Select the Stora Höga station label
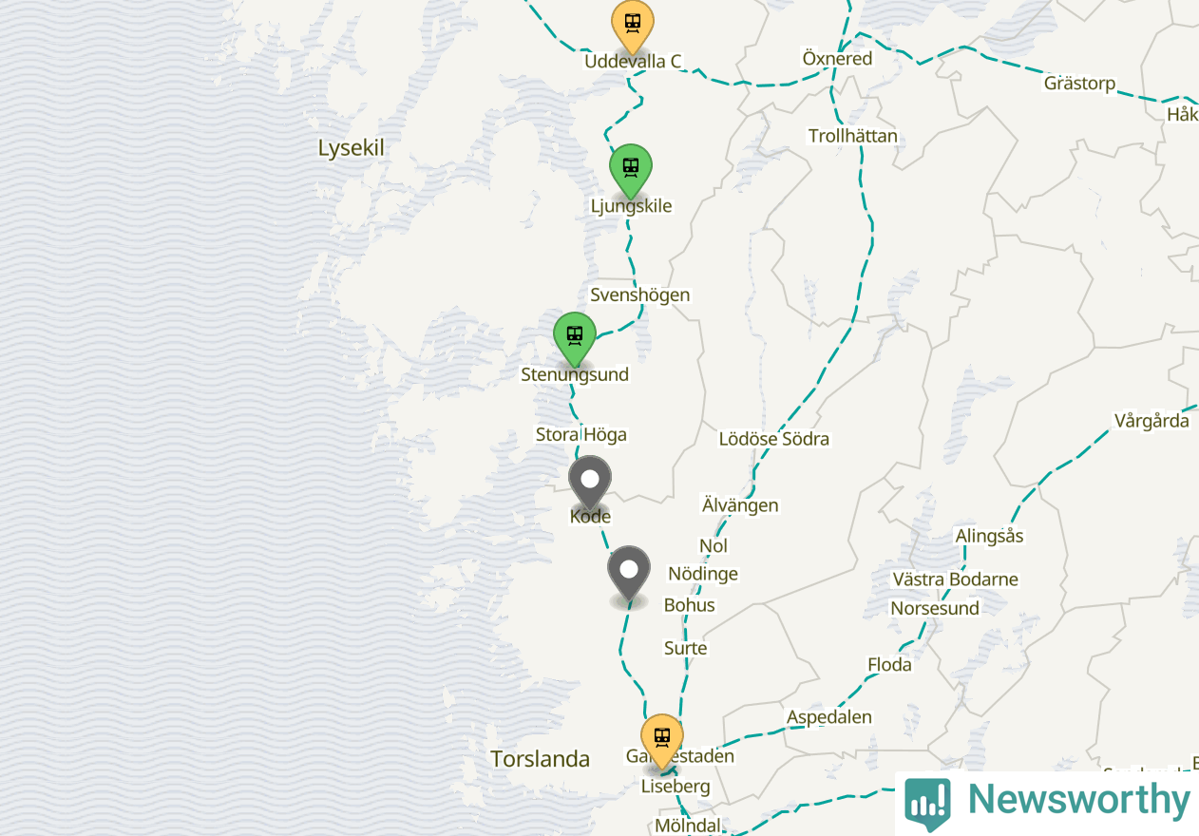 click(581, 434)
